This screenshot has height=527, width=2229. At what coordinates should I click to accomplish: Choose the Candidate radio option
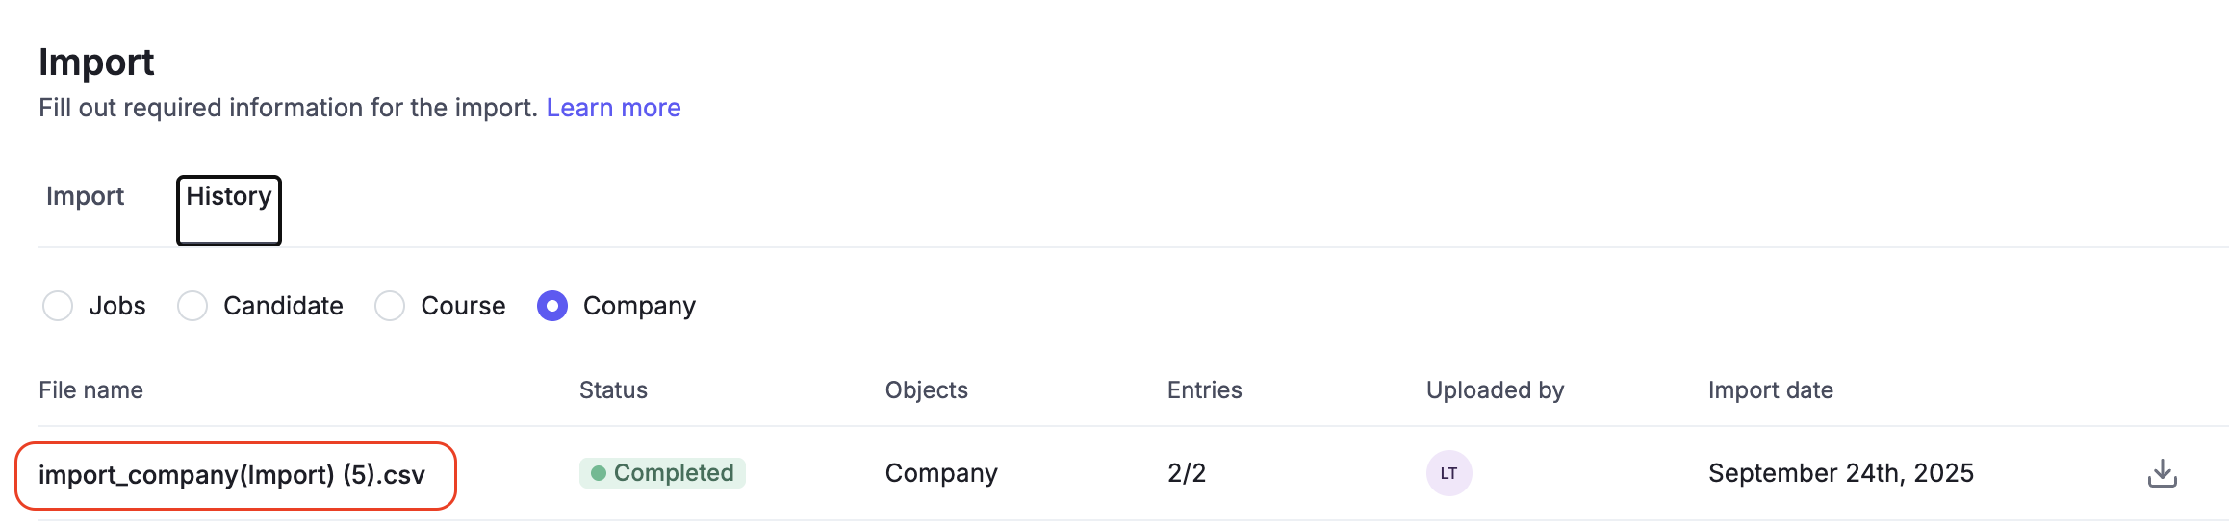pyautogui.click(x=193, y=306)
